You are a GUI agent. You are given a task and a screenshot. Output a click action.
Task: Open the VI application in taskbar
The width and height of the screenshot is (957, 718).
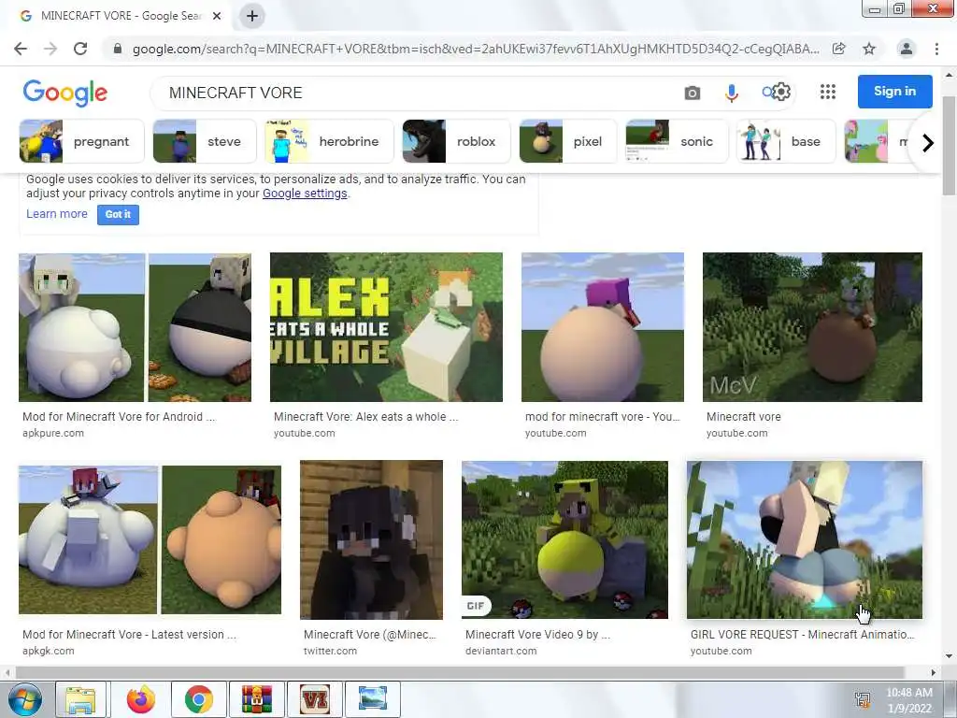click(315, 699)
